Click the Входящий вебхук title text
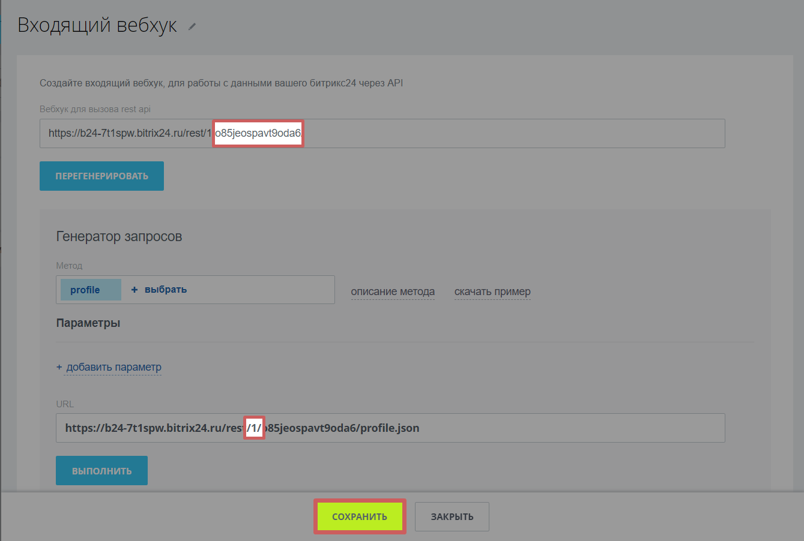 point(97,26)
